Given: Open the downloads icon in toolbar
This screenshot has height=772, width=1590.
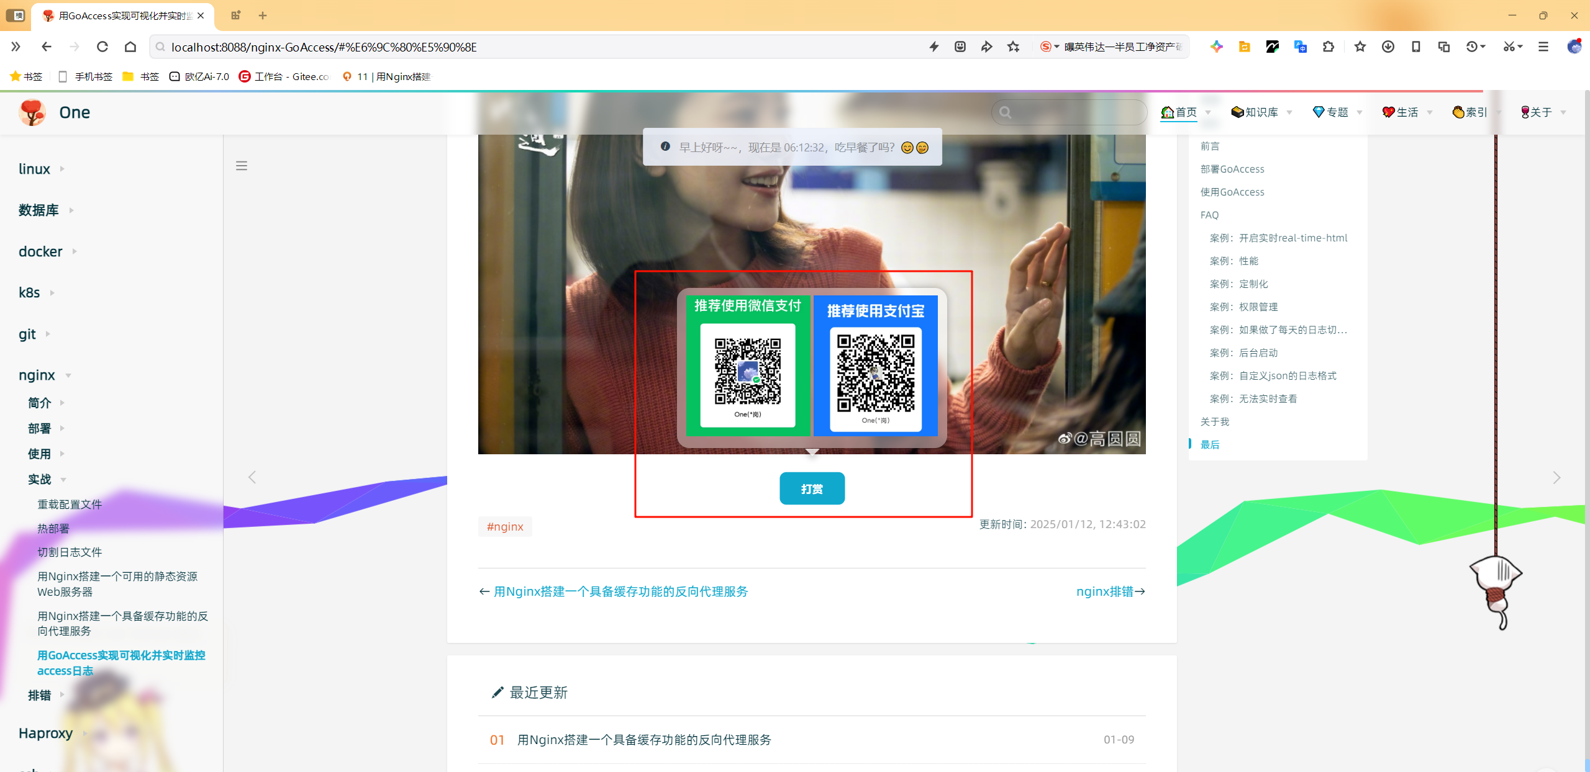Looking at the screenshot, I should [1388, 47].
